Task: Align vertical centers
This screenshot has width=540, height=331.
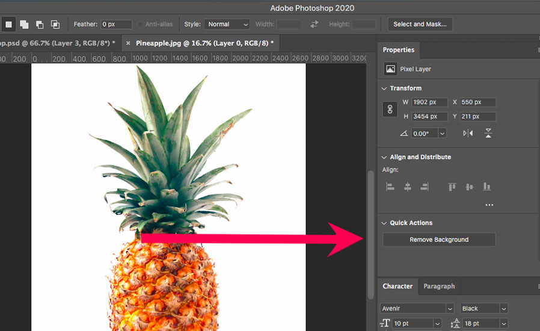Action: coord(469,187)
